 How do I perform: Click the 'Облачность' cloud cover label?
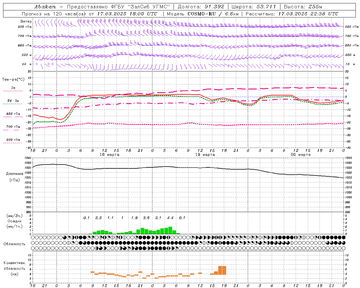(14, 244)
